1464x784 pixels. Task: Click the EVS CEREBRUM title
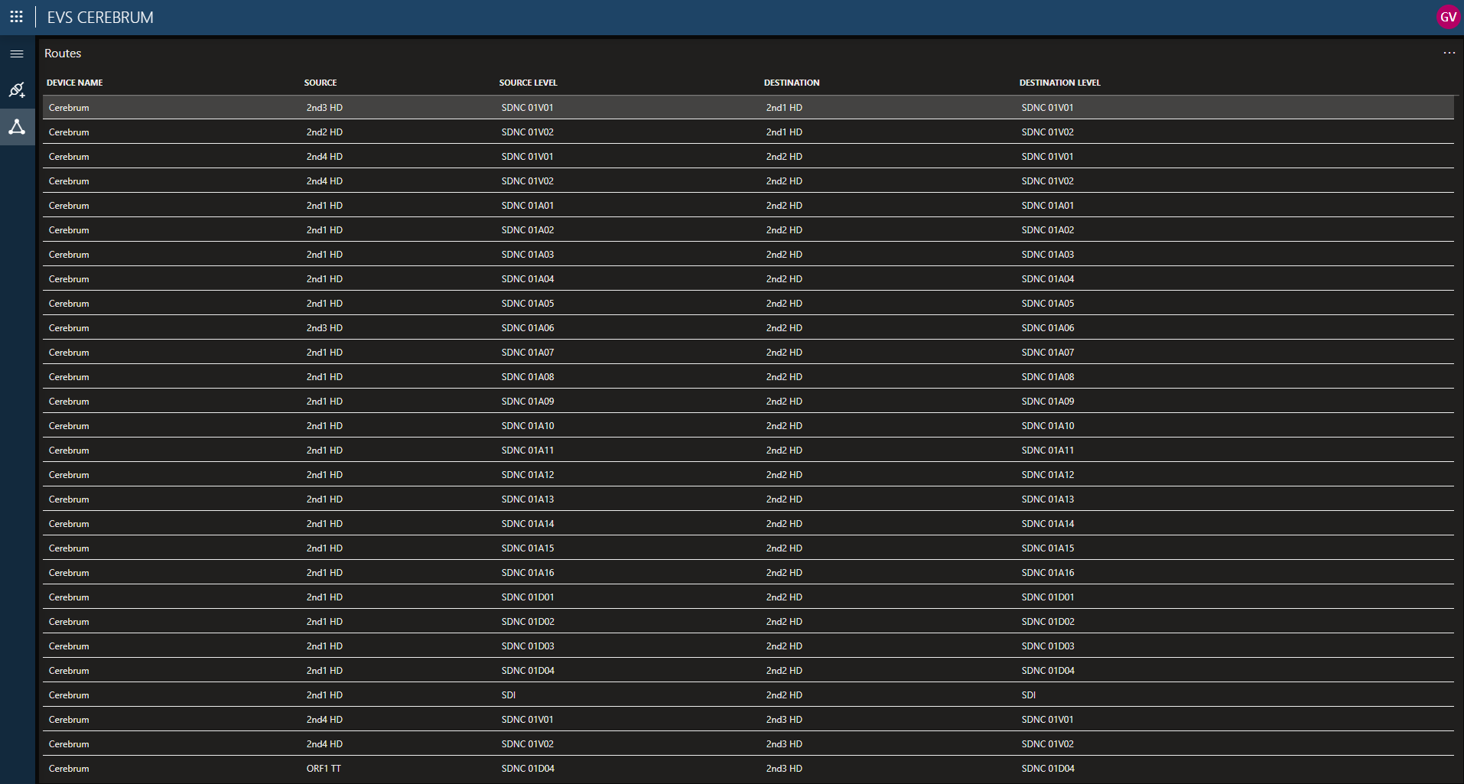(100, 17)
